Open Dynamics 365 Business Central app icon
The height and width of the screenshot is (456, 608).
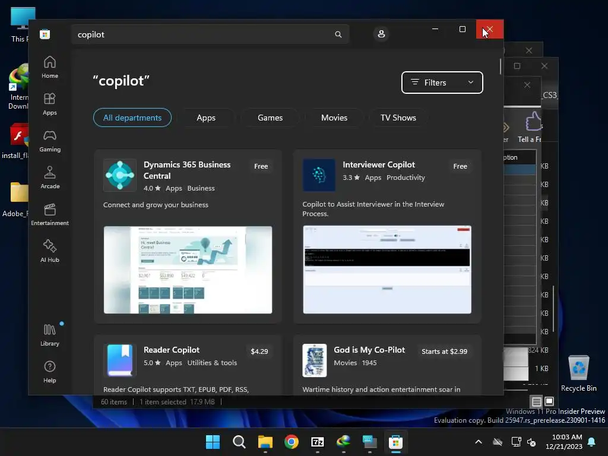120,175
